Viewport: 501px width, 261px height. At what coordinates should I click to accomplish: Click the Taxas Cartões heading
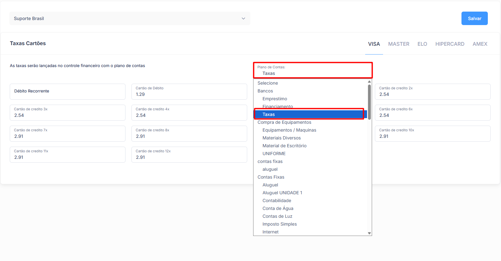[x=28, y=44]
